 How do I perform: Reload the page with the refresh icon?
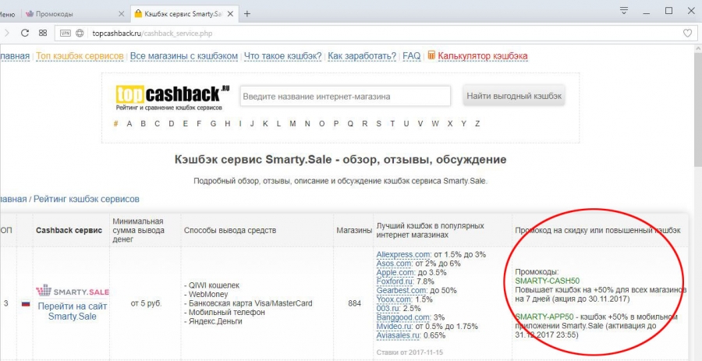click(25, 33)
